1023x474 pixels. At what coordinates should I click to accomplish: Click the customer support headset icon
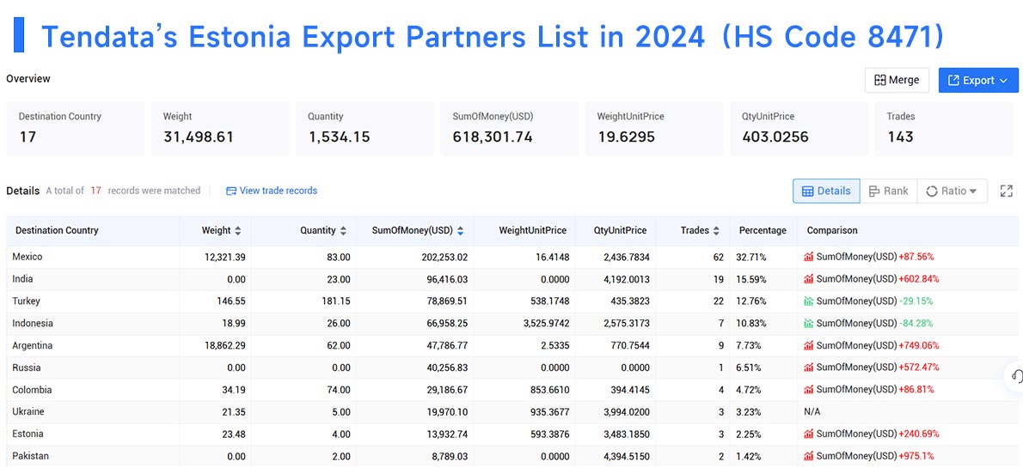coord(1016,376)
